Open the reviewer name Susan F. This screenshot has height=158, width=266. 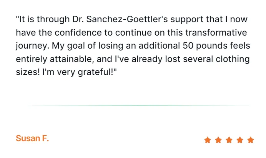point(32,138)
